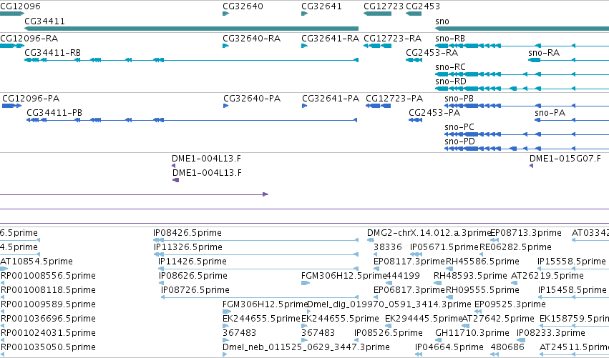Screen dimensions: 609x358
Task: Click the 38336 feature label
Action: [x=388, y=247]
